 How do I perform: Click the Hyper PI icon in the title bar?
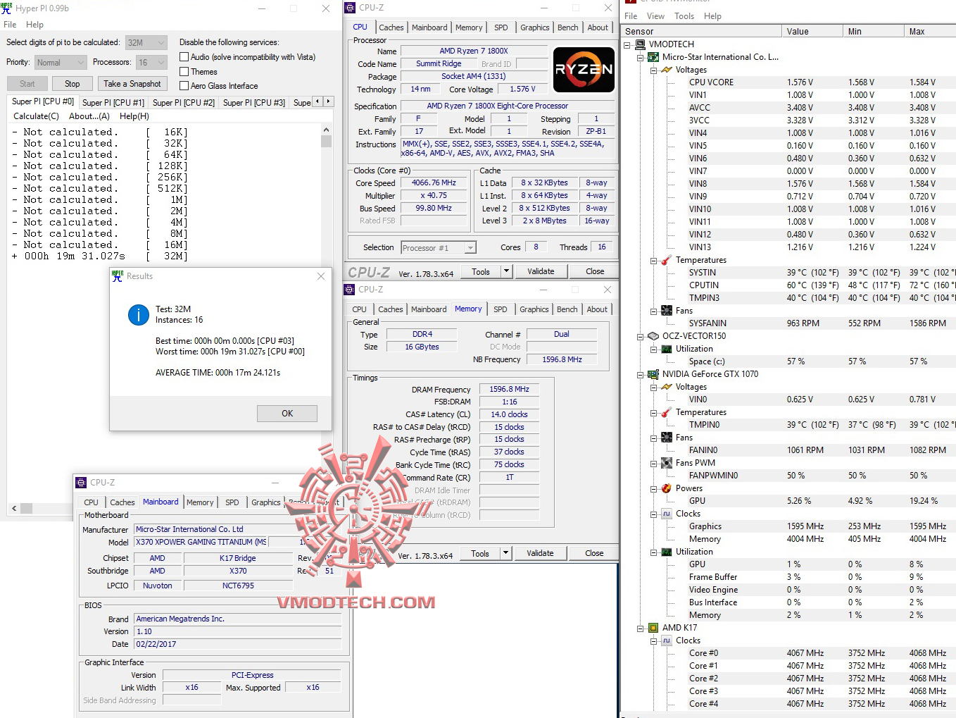pyautogui.click(x=7, y=8)
